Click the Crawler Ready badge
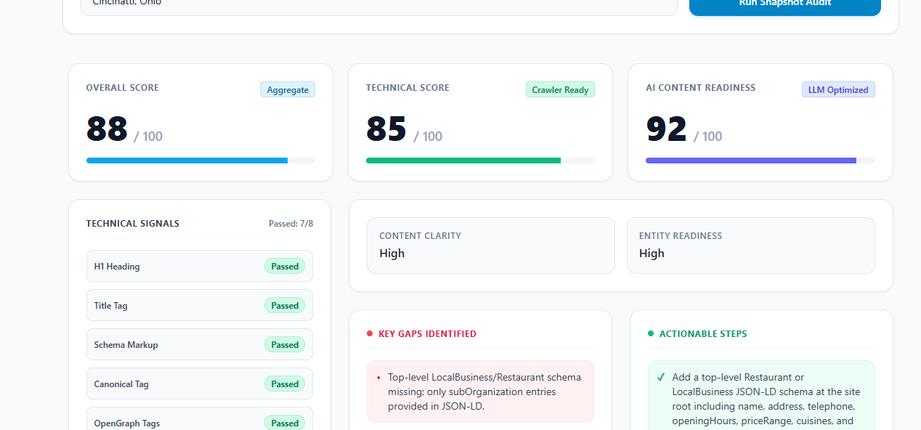Screen dimensions: 921x430 coord(560,89)
